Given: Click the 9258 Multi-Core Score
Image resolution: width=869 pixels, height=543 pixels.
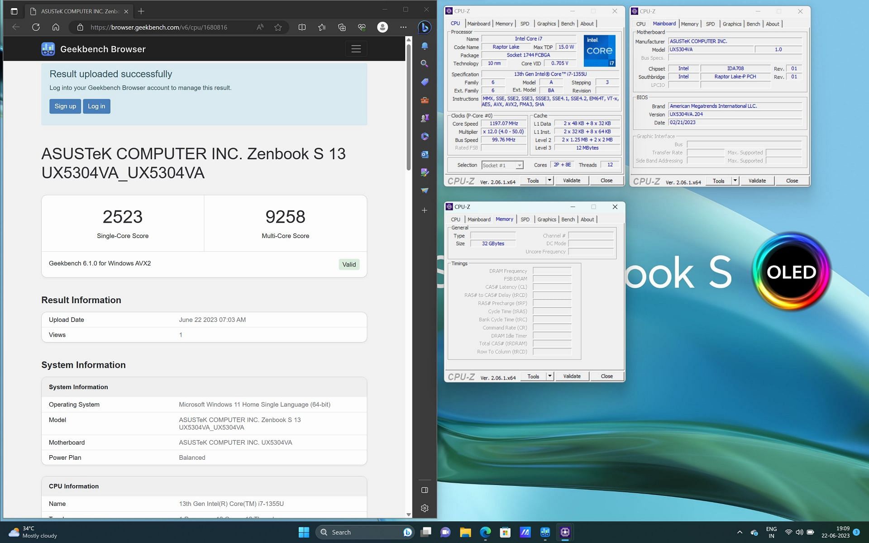Looking at the screenshot, I should coord(285,217).
